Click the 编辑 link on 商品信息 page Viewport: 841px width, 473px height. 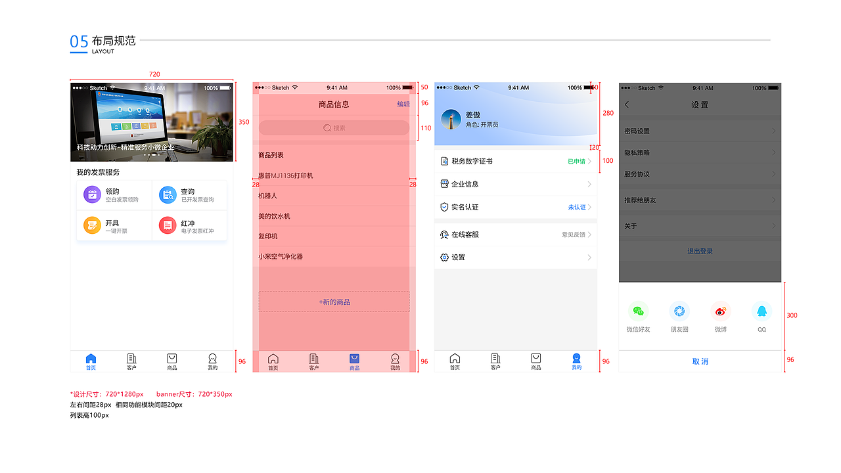coord(403,104)
